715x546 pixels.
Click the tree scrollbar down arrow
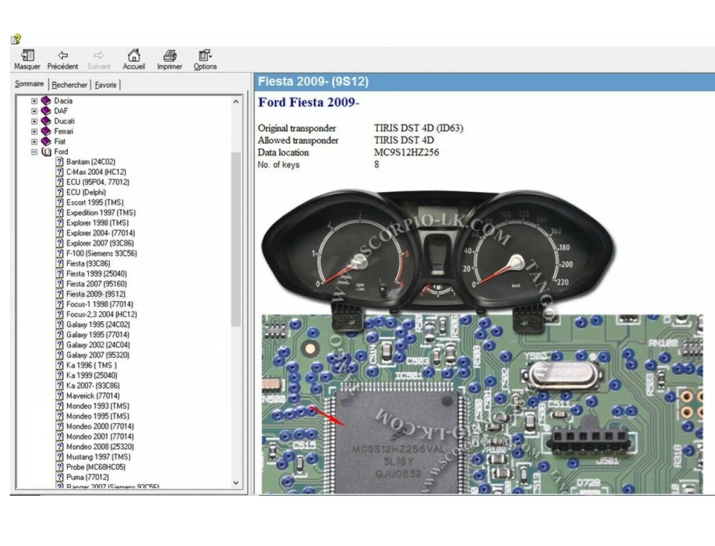236,483
